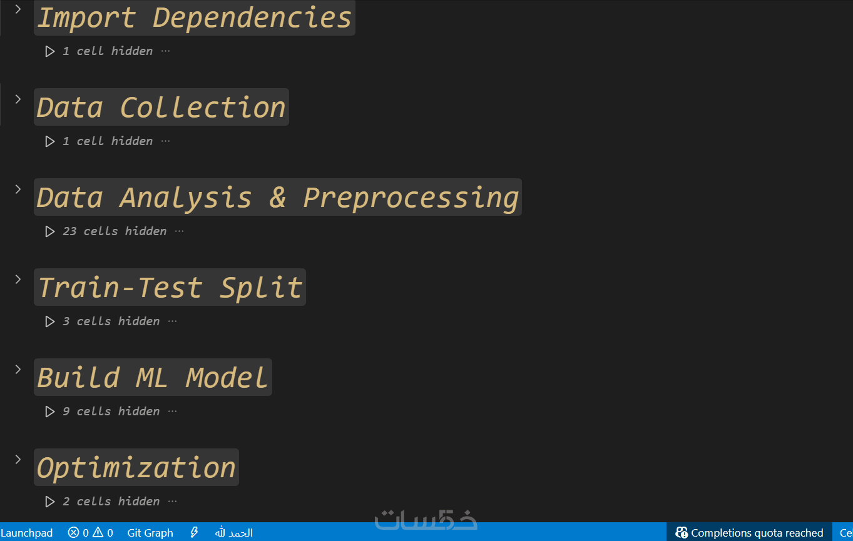Expand the Data Collection section
Screen dimensions: 853x541
tap(18, 99)
